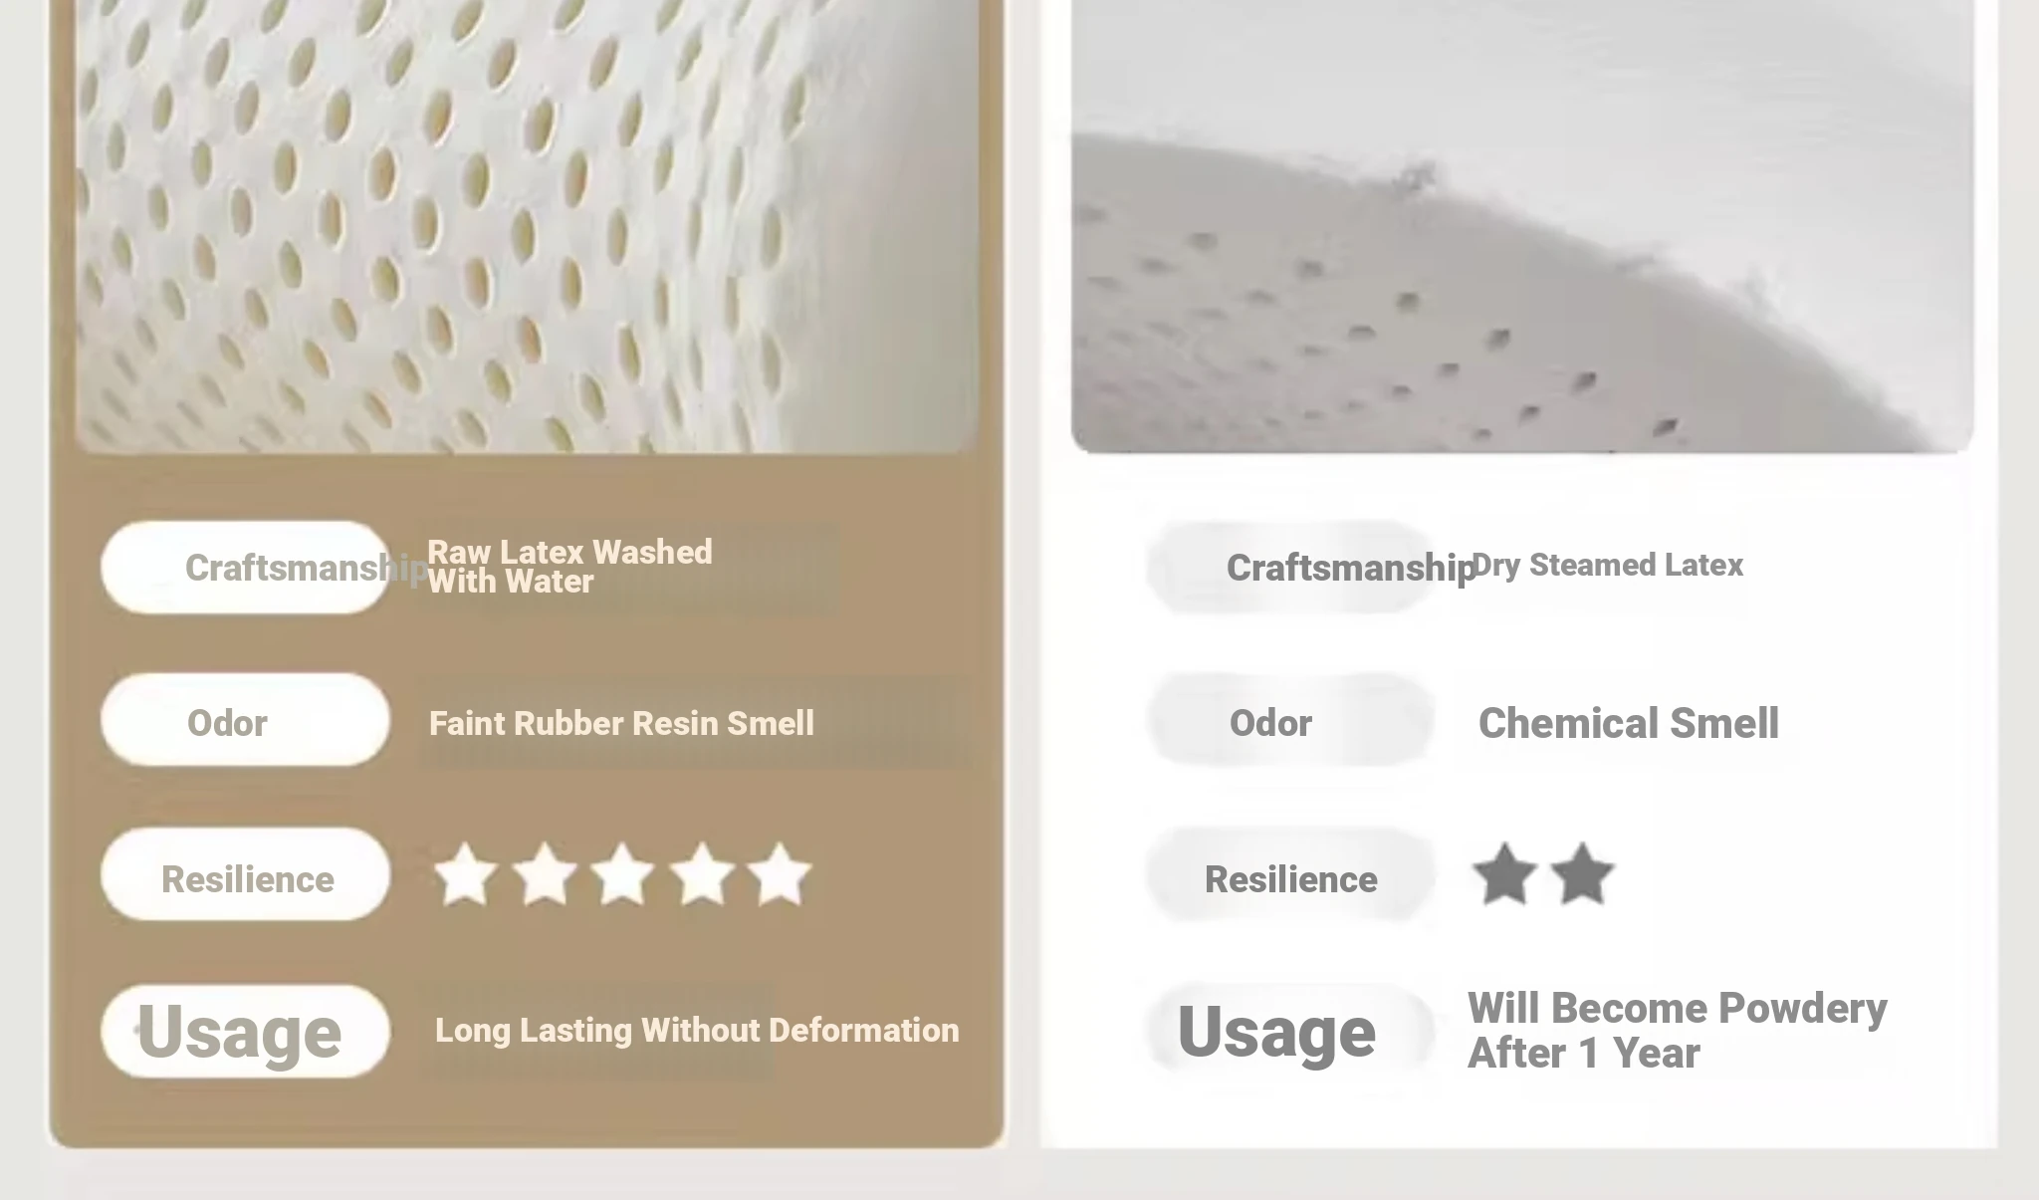2039x1200 pixels.
Task: Click the second gray resilience star
Action: 1582,874
